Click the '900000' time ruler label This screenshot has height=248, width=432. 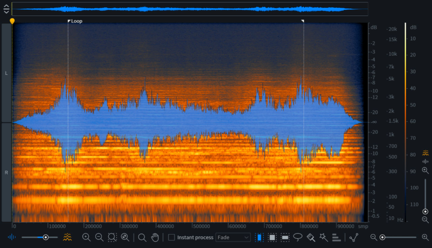tap(346, 226)
